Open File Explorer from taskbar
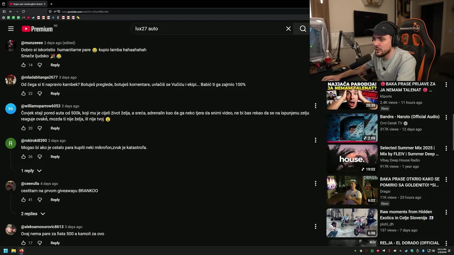The width and height of the screenshot is (454, 255). 13,251
